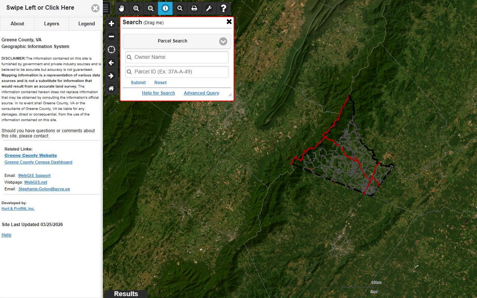The image size is (477, 298).
Task: Open the Search tool in toolbar
Action: [180, 8]
